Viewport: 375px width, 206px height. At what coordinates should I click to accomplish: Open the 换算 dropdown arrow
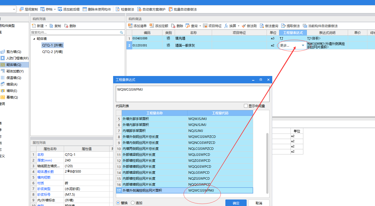pos(238,26)
